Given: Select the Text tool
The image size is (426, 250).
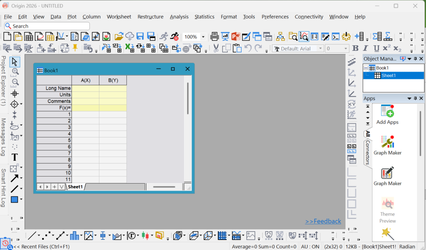Looking at the screenshot, I should point(15,157).
